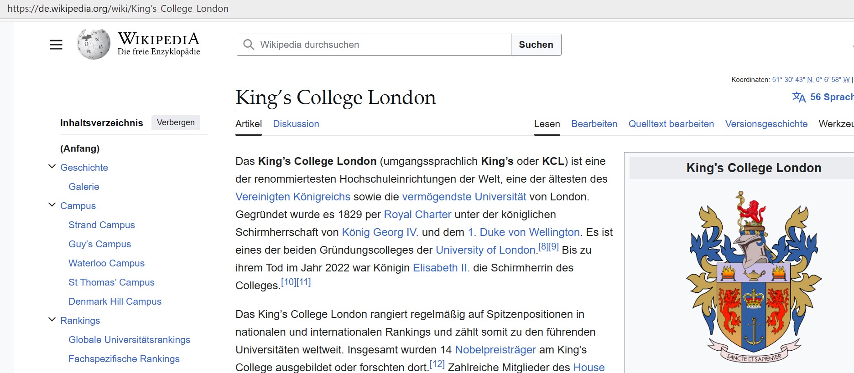854x373 pixels.
Task: Open footnote reference [8]
Action: (543, 246)
